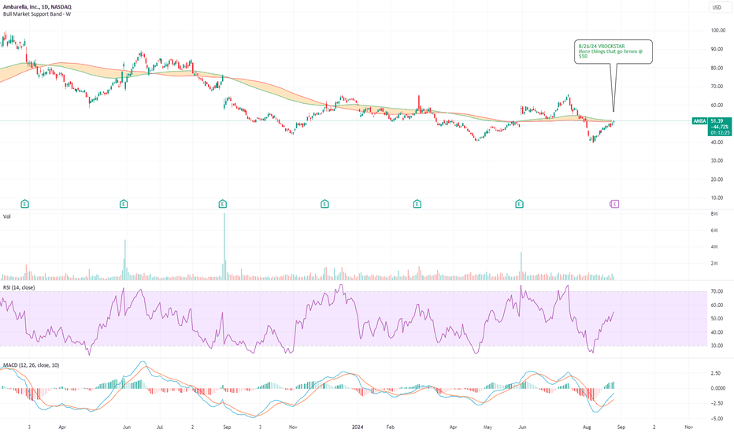This screenshot has height=433, width=734.
Task: Click the 0.0000 MACD axis label
Action: 717,388
